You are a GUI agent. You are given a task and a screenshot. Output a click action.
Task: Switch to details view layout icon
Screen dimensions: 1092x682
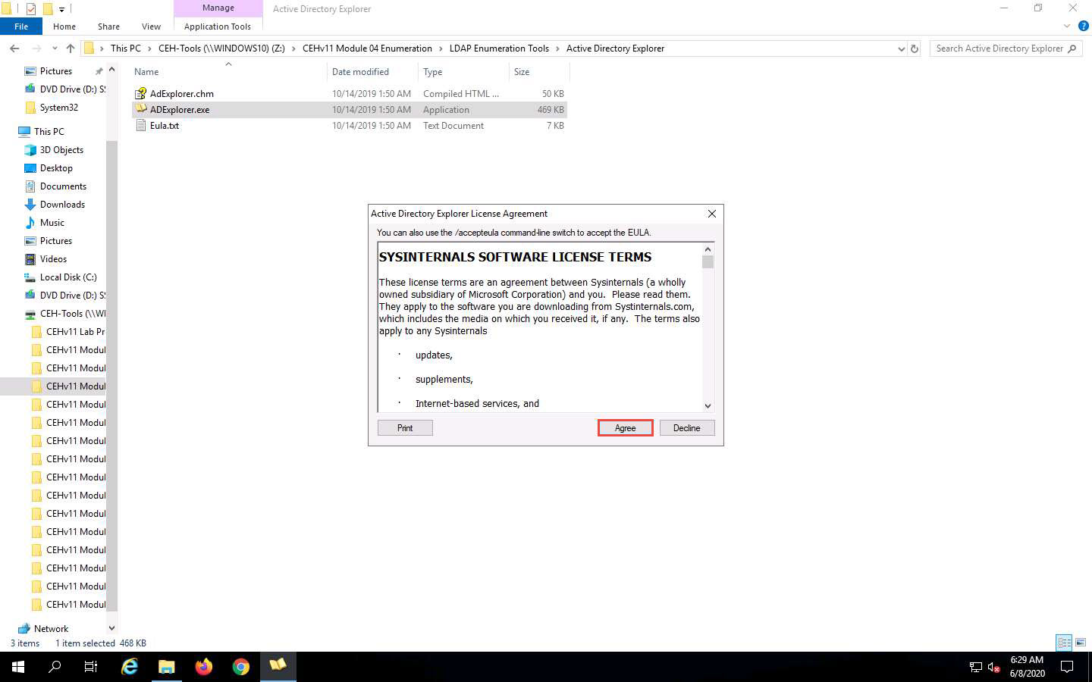[x=1065, y=643]
